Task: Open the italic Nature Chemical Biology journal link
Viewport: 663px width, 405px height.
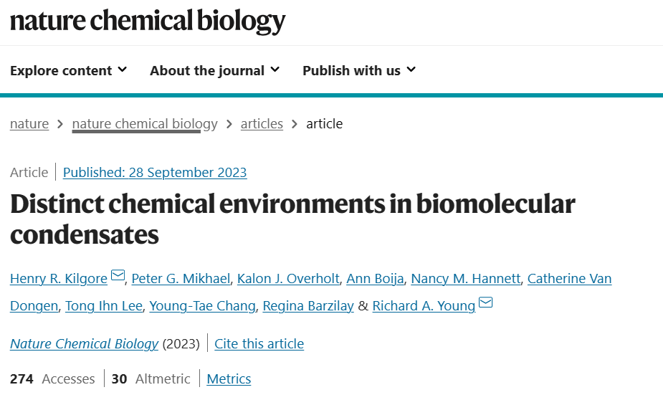Action: [84, 343]
